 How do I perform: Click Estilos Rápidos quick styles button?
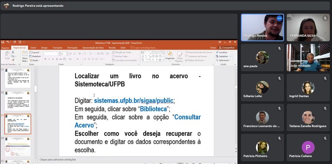pyautogui.click(x=180, y=57)
